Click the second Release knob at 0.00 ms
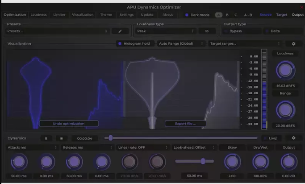Screen dimensions: 305x184 pos(102,162)
